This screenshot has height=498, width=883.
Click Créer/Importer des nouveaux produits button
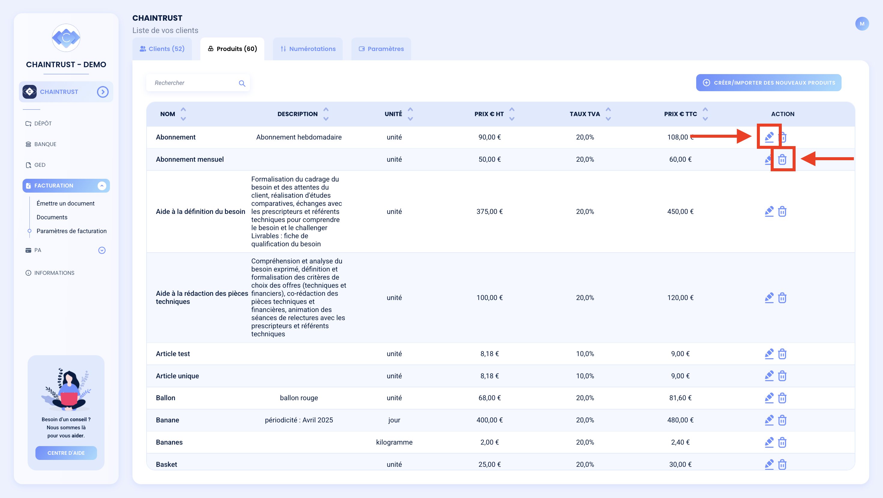coord(769,83)
